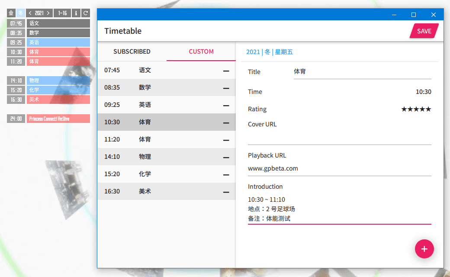Select the 16:30 美术 row in the Timetable list
The image size is (450, 277).
point(167,191)
